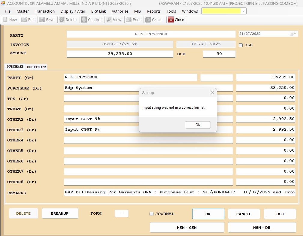Switch to the DEBITNOTE tab
The image size is (303, 236).
(x=36, y=67)
